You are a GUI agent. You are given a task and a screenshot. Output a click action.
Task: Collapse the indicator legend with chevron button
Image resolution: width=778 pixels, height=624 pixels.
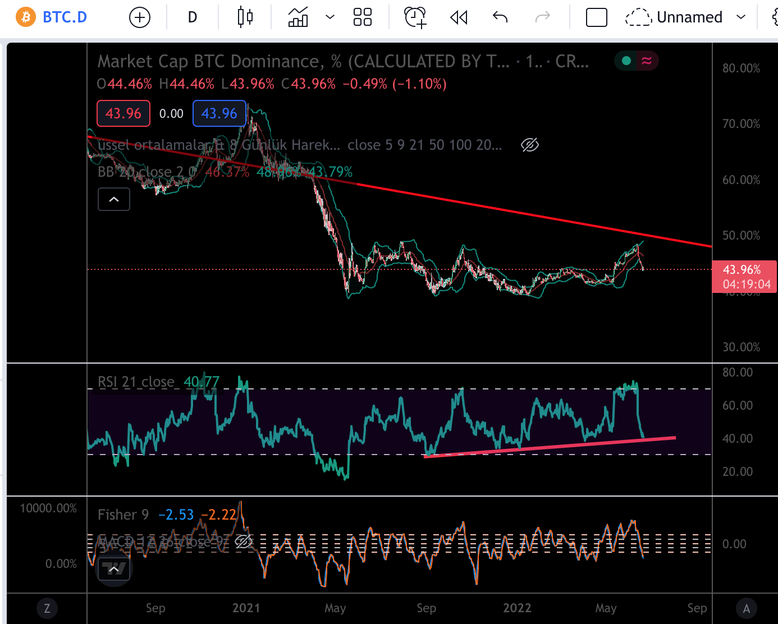[114, 199]
